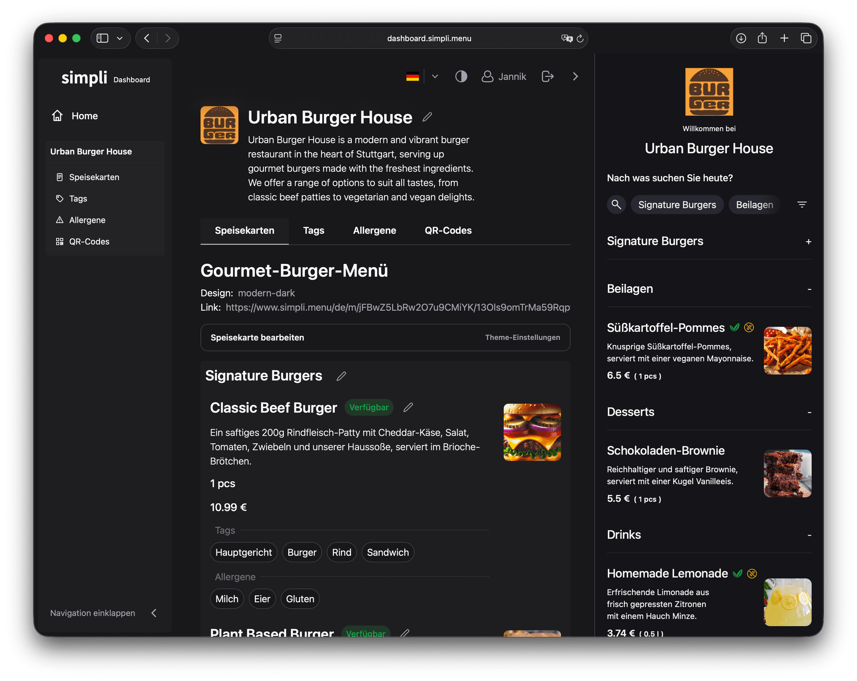Toggle the Safari sidebar button
The height and width of the screenshot is (681, 857).
coord(103,38)
